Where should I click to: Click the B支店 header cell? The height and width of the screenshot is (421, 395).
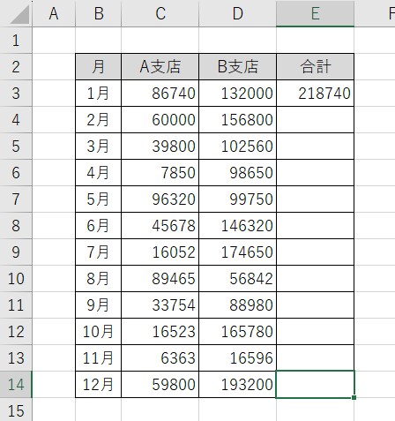[x=238, y=67]
